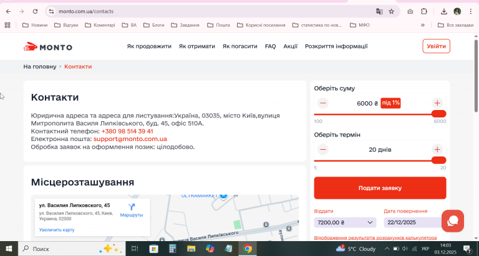479x256 pixels.
Task: Open the Коментарі bookmark folder
Action: click(100, 25)
